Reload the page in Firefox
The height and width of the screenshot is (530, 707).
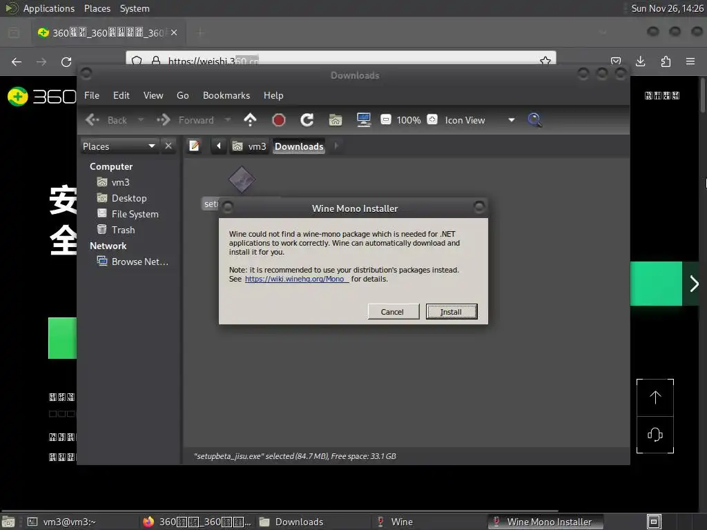click(66, 61)
